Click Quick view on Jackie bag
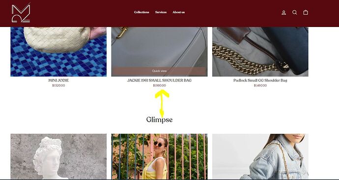Image resolution: width=339 pixels, height=180 pixels. click(159, 71)
